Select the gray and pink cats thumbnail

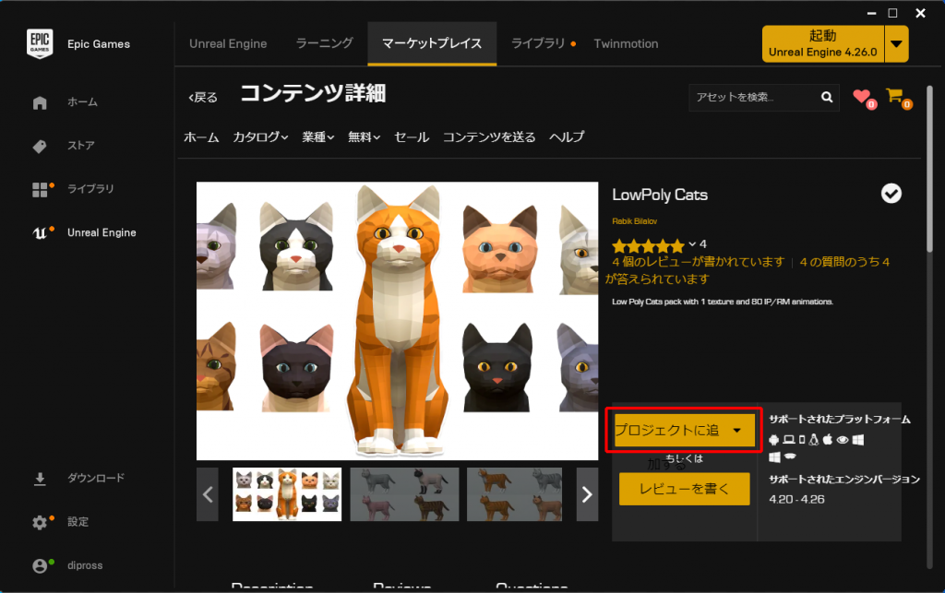point(404,494)
